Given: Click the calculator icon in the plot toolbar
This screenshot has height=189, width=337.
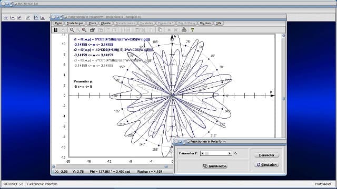Looking at the screenshot, I should (56, 30).
